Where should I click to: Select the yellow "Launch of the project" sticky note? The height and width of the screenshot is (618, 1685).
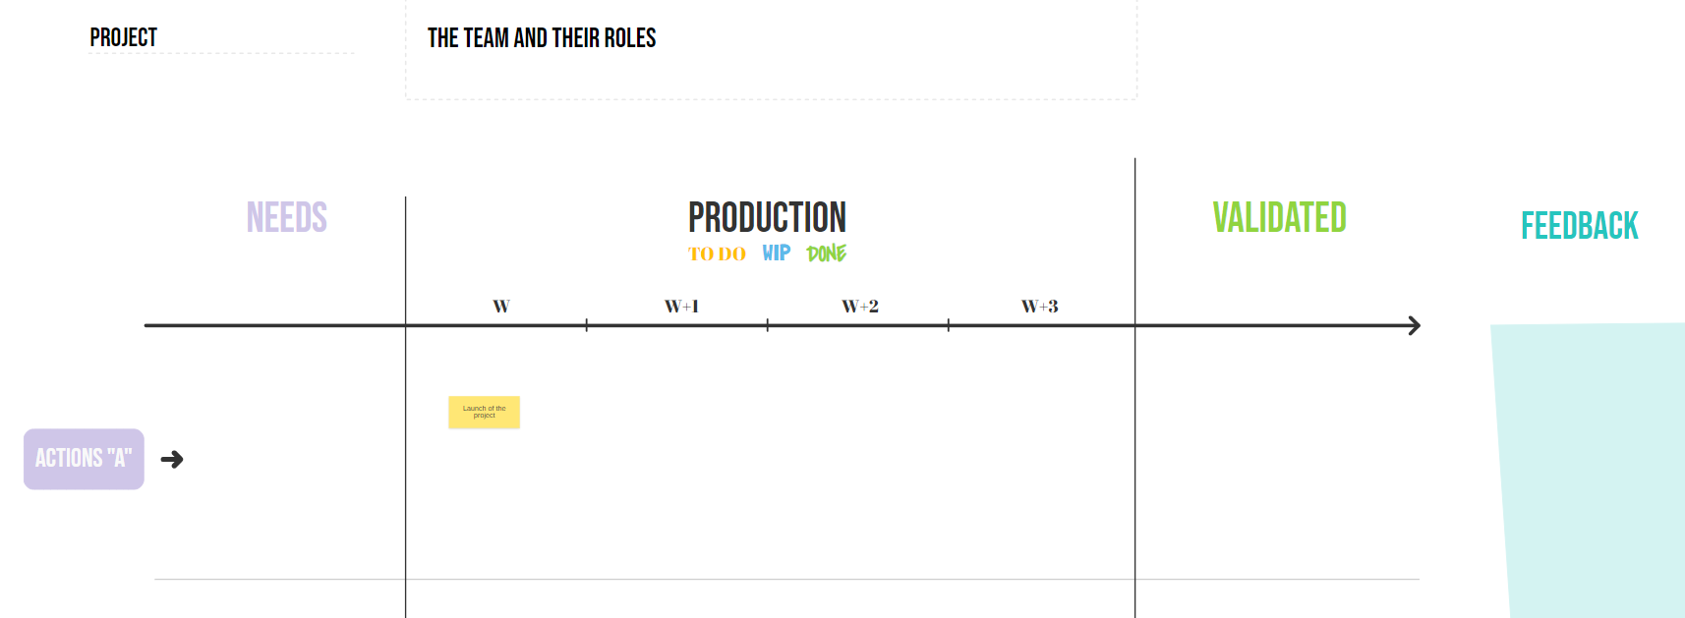click(x=484, y=412)
